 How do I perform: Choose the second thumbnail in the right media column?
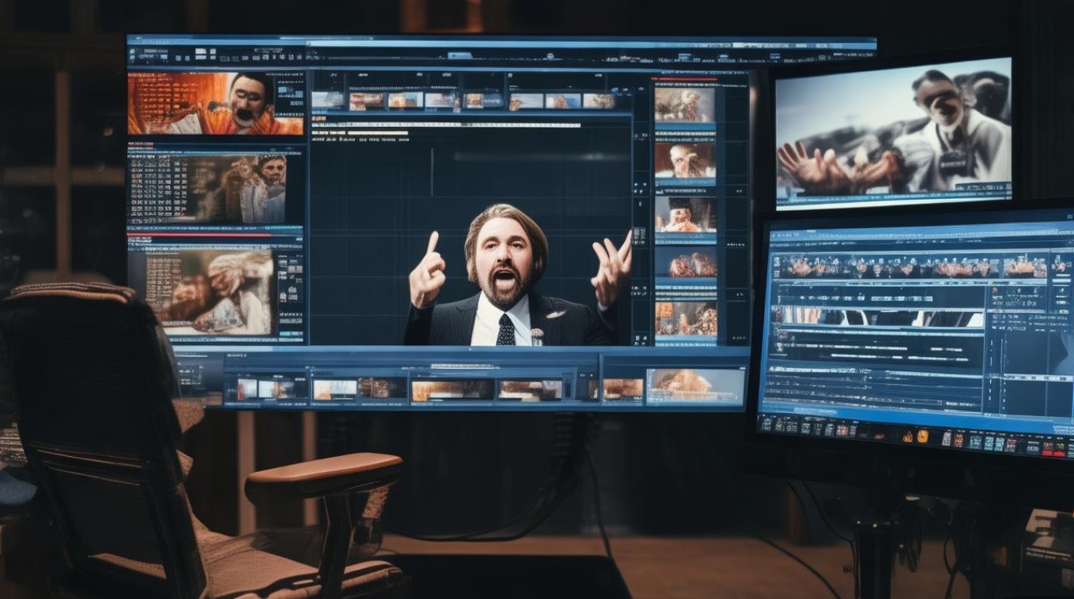(x=685, y=161)
